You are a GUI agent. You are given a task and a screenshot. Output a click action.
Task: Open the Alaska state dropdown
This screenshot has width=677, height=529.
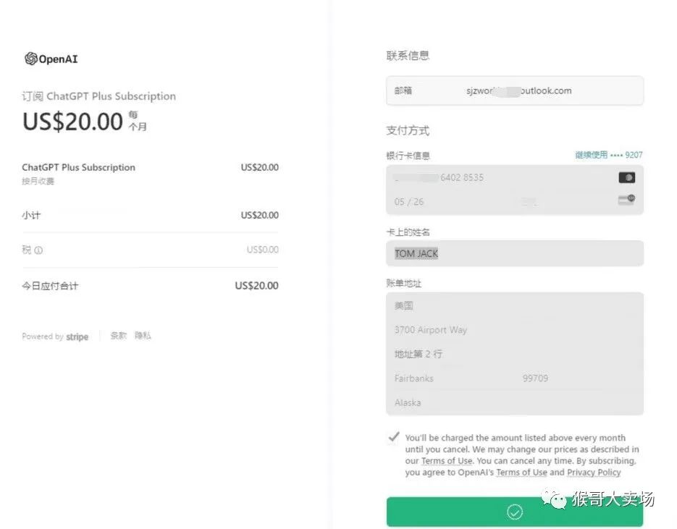(x=515, y=402)
